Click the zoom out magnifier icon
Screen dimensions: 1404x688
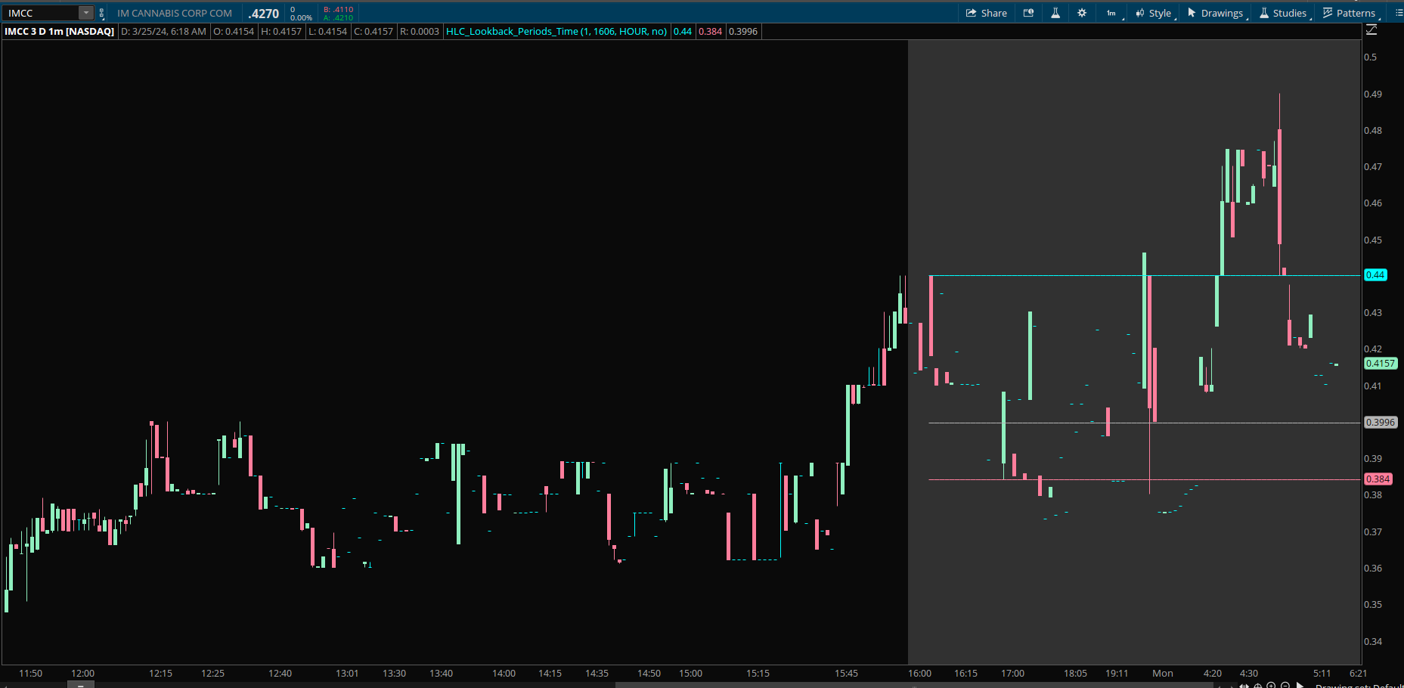coord(1285,685)
